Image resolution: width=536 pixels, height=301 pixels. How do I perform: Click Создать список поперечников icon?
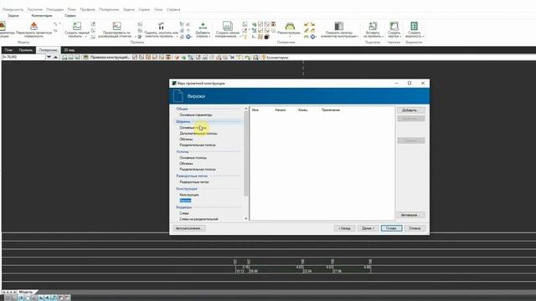point(227,26)
